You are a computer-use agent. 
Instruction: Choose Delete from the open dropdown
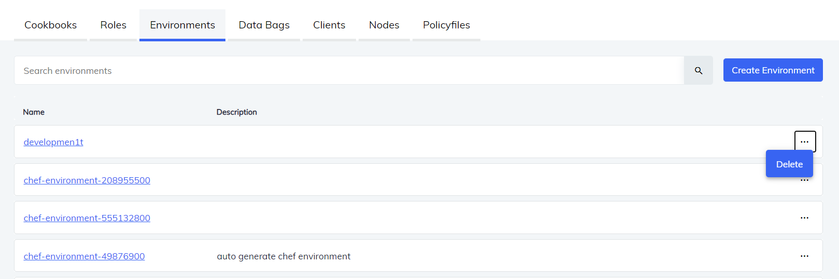click(789, 164)
